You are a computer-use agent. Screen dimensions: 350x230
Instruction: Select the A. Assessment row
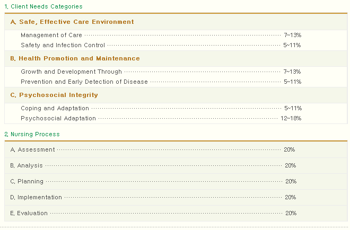click(x=176, y=149)
